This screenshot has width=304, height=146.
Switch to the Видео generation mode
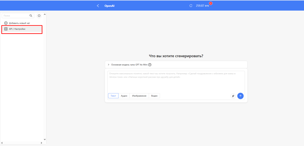tap(154, 96)
